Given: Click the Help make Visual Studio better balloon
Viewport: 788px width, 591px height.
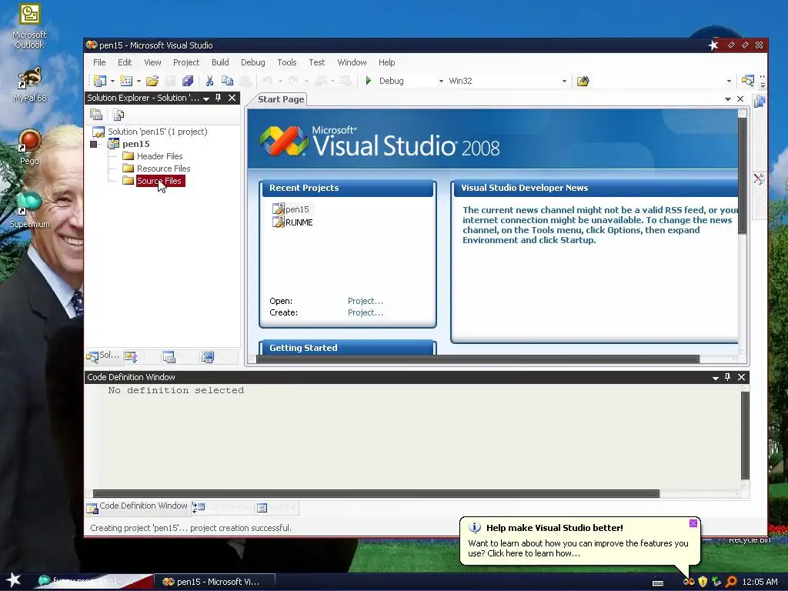Looking at the screenshot, I should pyautogui.click(x=579, y=541).
